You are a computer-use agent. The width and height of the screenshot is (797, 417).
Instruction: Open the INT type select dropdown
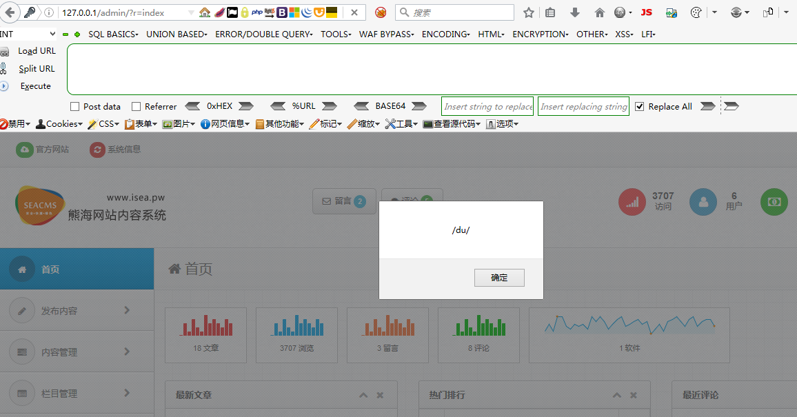28,34
